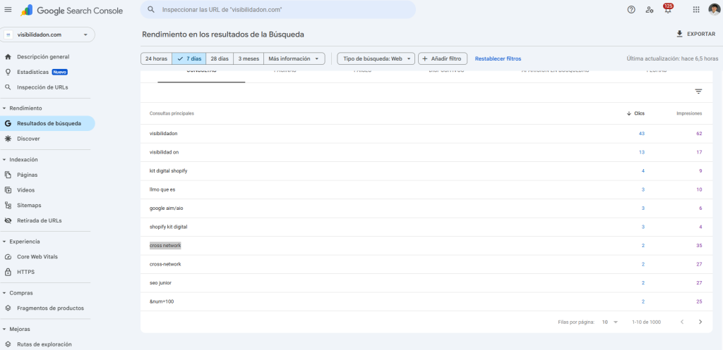Open the Google apps grid
The height and width of the screenshot is (350, 723).
pos(696,10)
